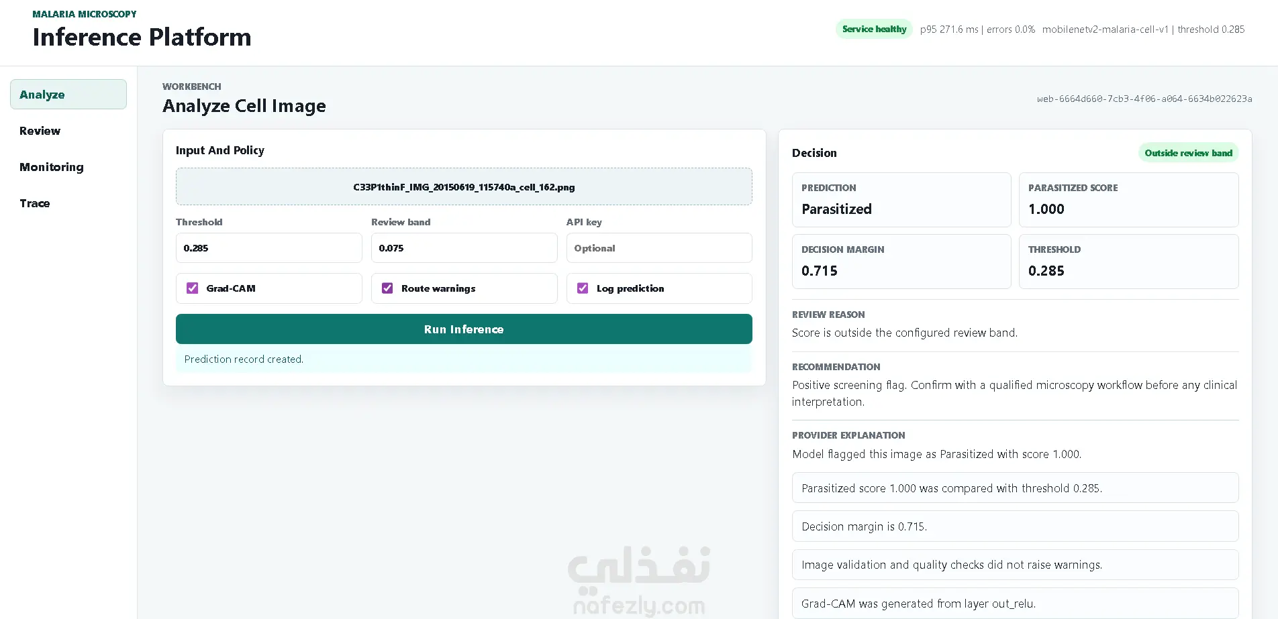Open the Analyze section in the sidebar
The width and height of the screenshot is (1278, 619).
point(68,95)
